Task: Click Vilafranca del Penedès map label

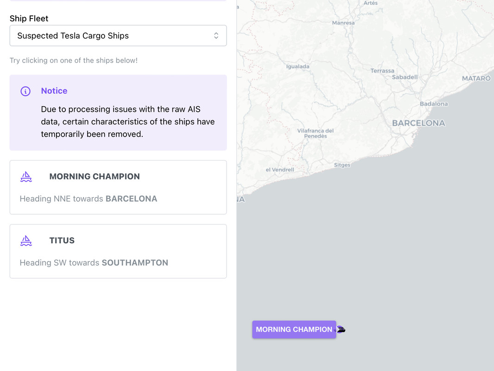Action: [316, 134]
